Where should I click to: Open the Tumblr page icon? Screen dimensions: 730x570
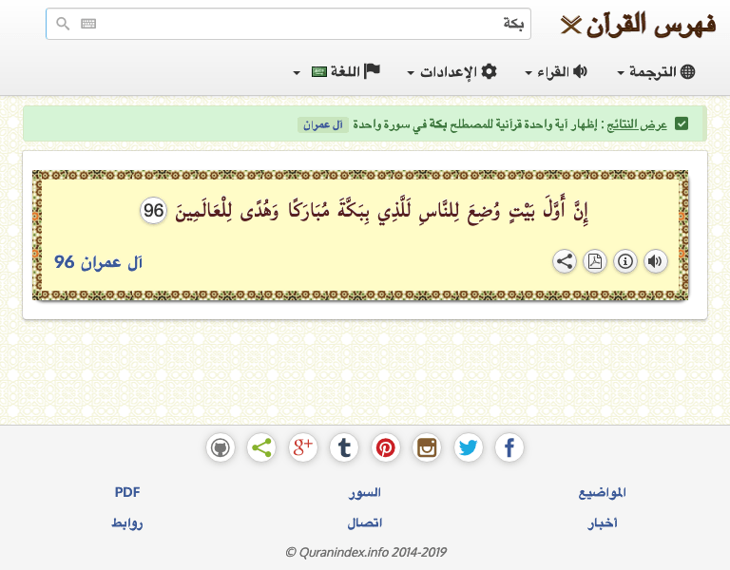coord(344,448)
